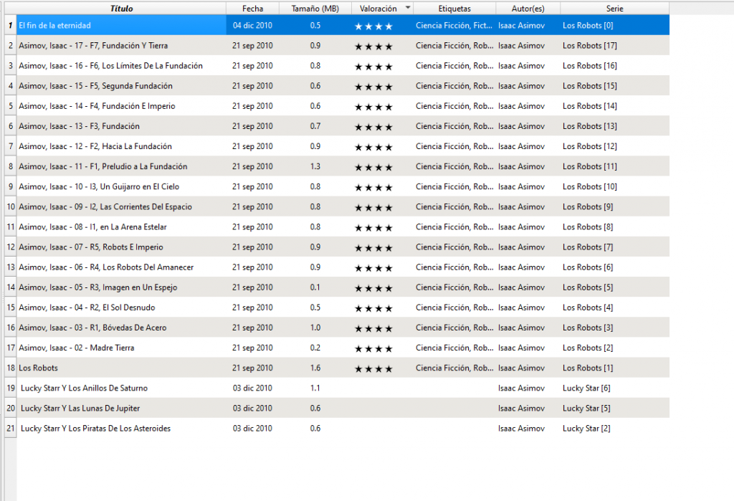Click the date '04 dic 2010'

[253, 25]
